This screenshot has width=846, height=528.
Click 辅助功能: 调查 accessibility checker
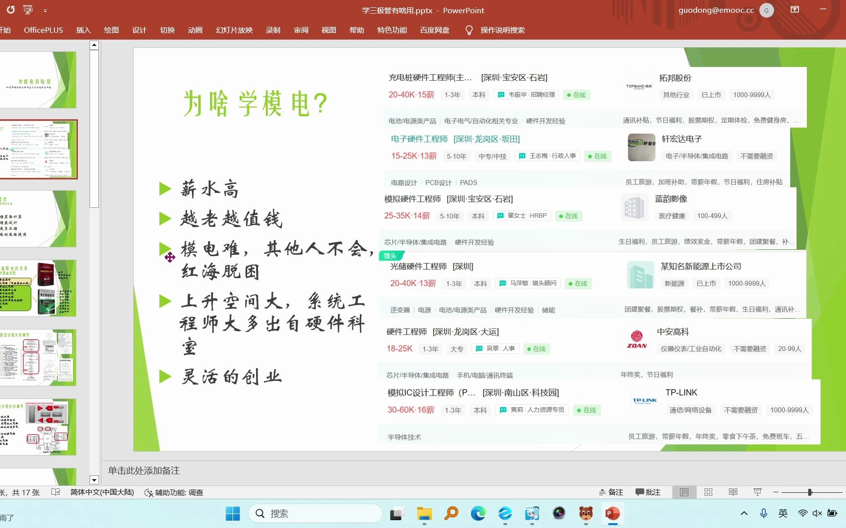point(174,492)
